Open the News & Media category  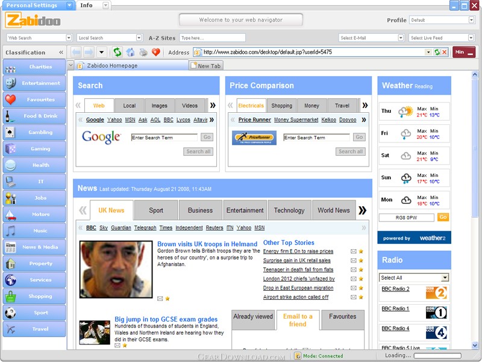[34, 247]
